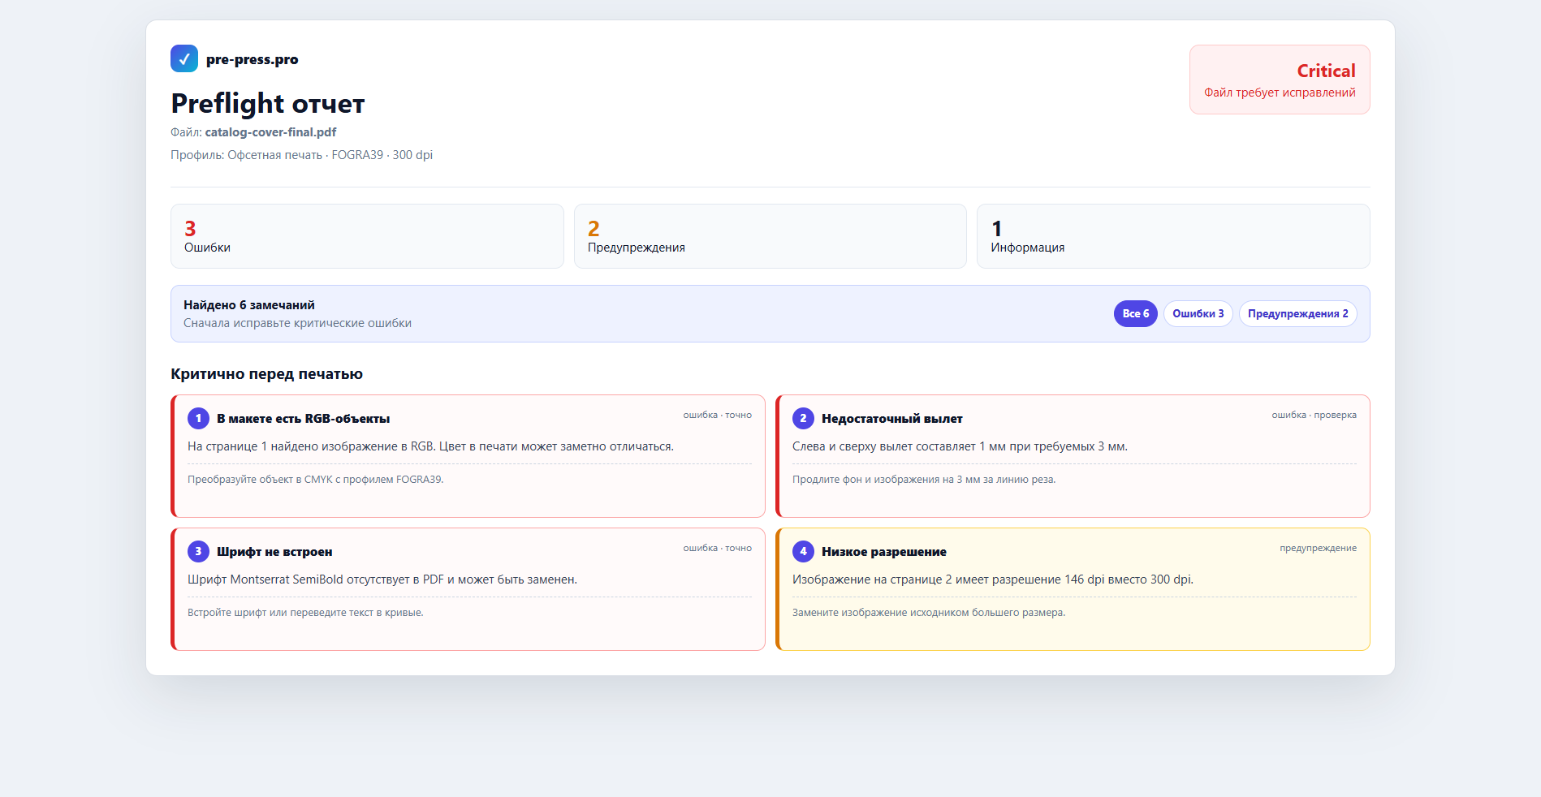Click file name catalog-cover-final.pdf
The width and height of the screenshot is (1541, 797).
click(270, 132)
